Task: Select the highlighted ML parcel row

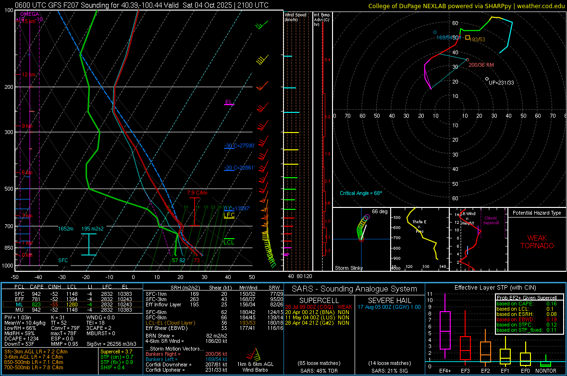Action: [x=73, y=304]
